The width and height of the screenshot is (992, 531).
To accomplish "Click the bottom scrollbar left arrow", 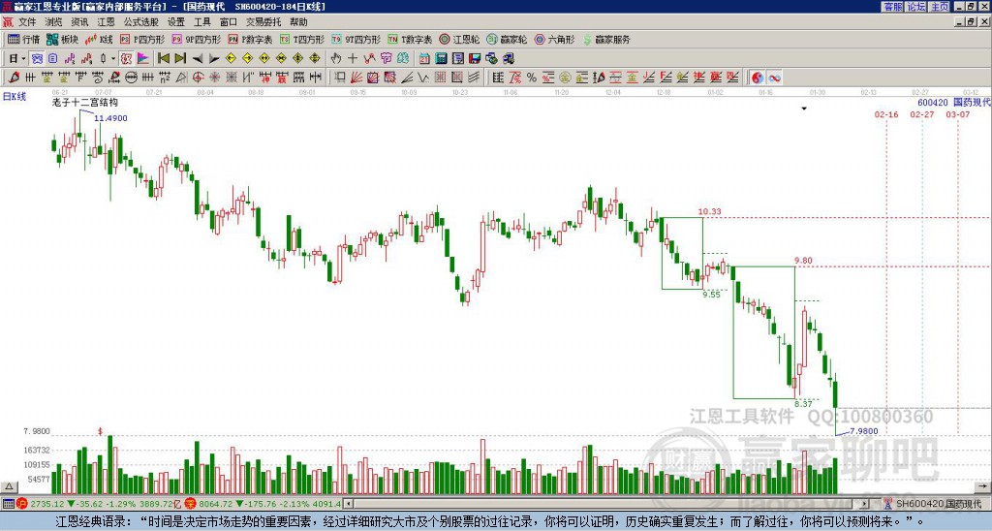I will [x=348, y=504].
